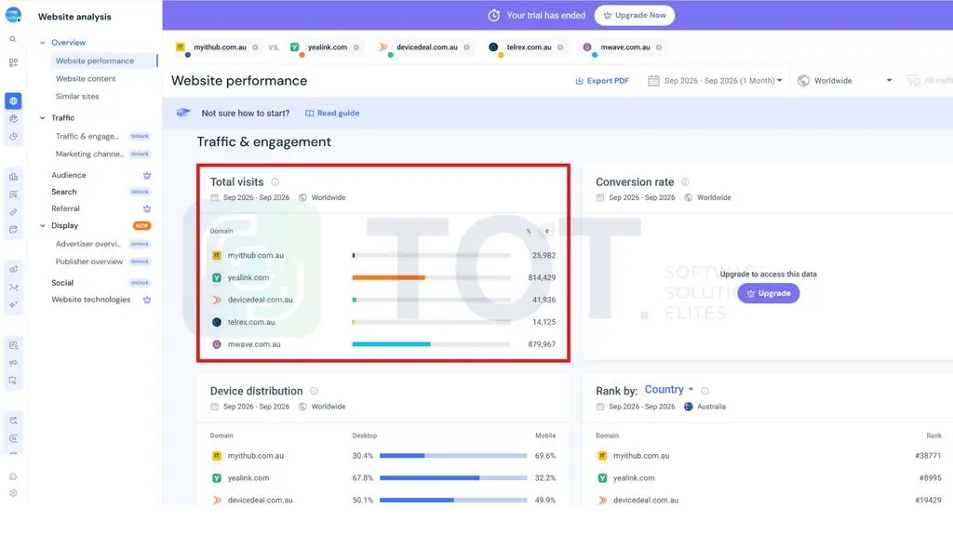Viewport: 953px width, 536px height.
Task: Open Marketing channels sidebar item
Action: (x=89, y=154)
